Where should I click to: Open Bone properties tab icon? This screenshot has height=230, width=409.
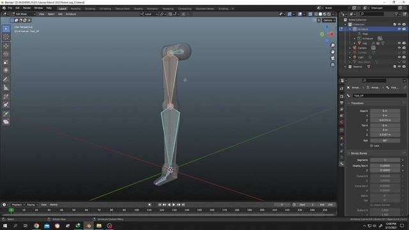(342, 164)
